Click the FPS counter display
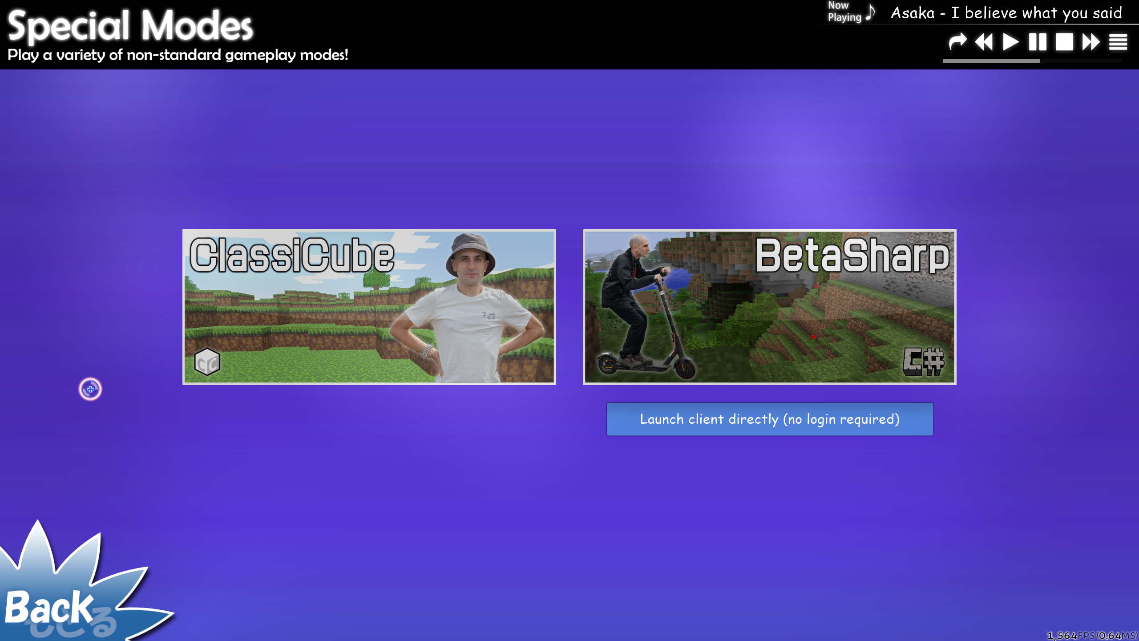1139x641 pixels. pos(1092,635)
